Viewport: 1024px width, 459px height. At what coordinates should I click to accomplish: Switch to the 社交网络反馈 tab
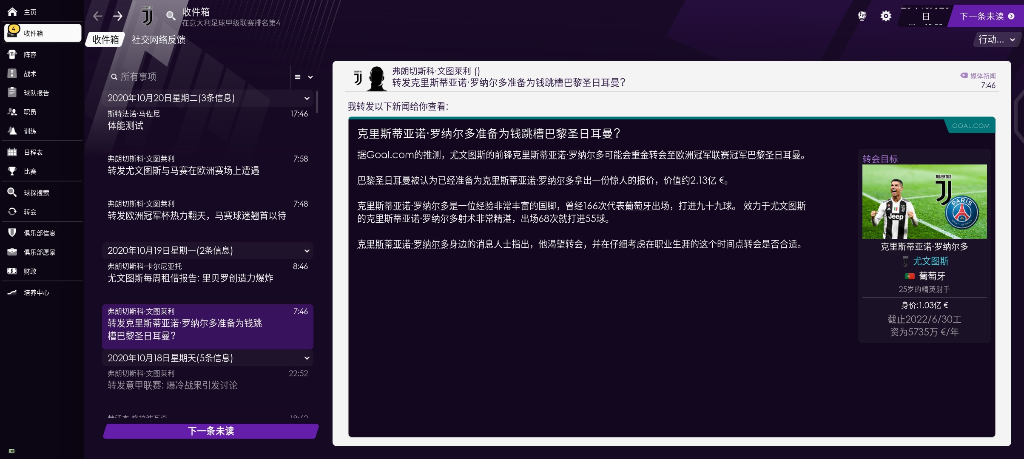[159, 40]
